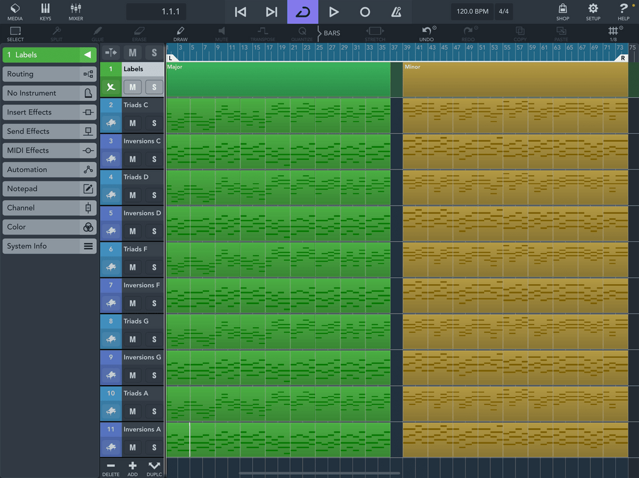Toggle the cycle loop button

pos(303,12)
